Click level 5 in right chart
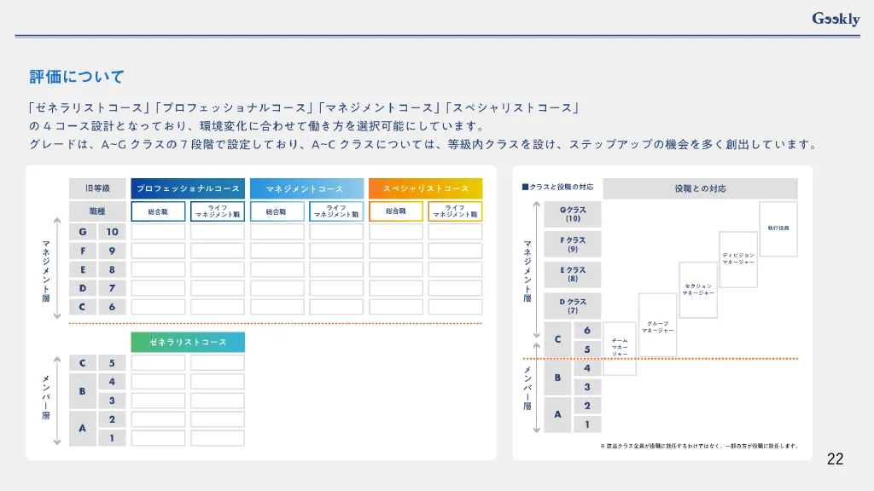The height and width of the screenshot is (491, 874). click(587, 349)
